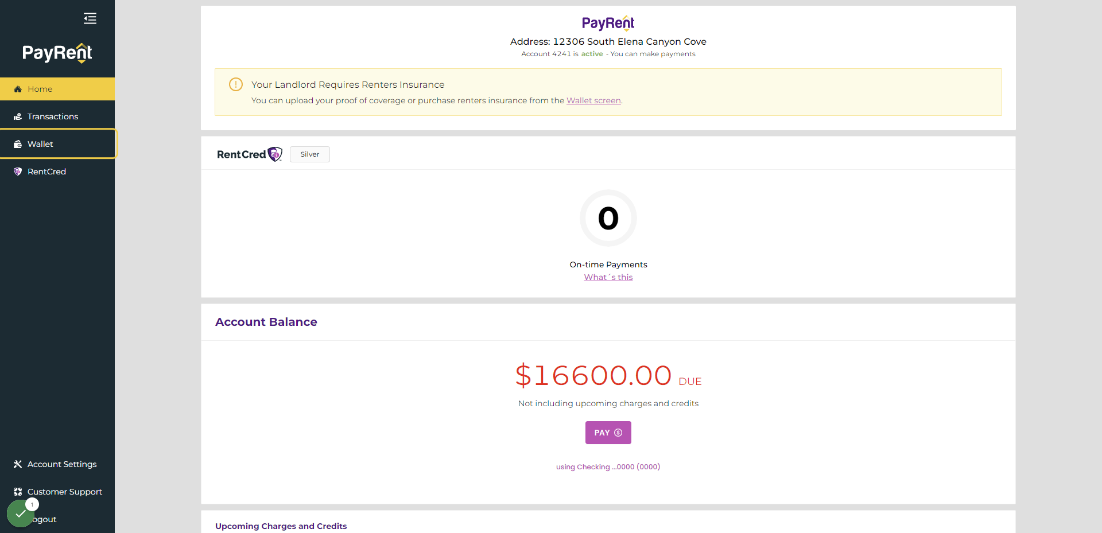The image size is (1102, 533).
Task: Click the On-time Payments label
Action: coord(608,264)
